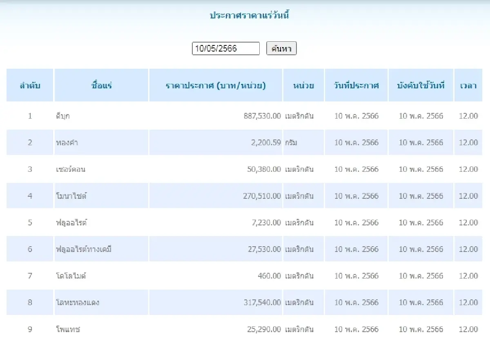Viewport: 490px width, 344px height.
Task: Click unit เมตริกตัน in the ดีบุก row
Action: [x=299, y=116]
